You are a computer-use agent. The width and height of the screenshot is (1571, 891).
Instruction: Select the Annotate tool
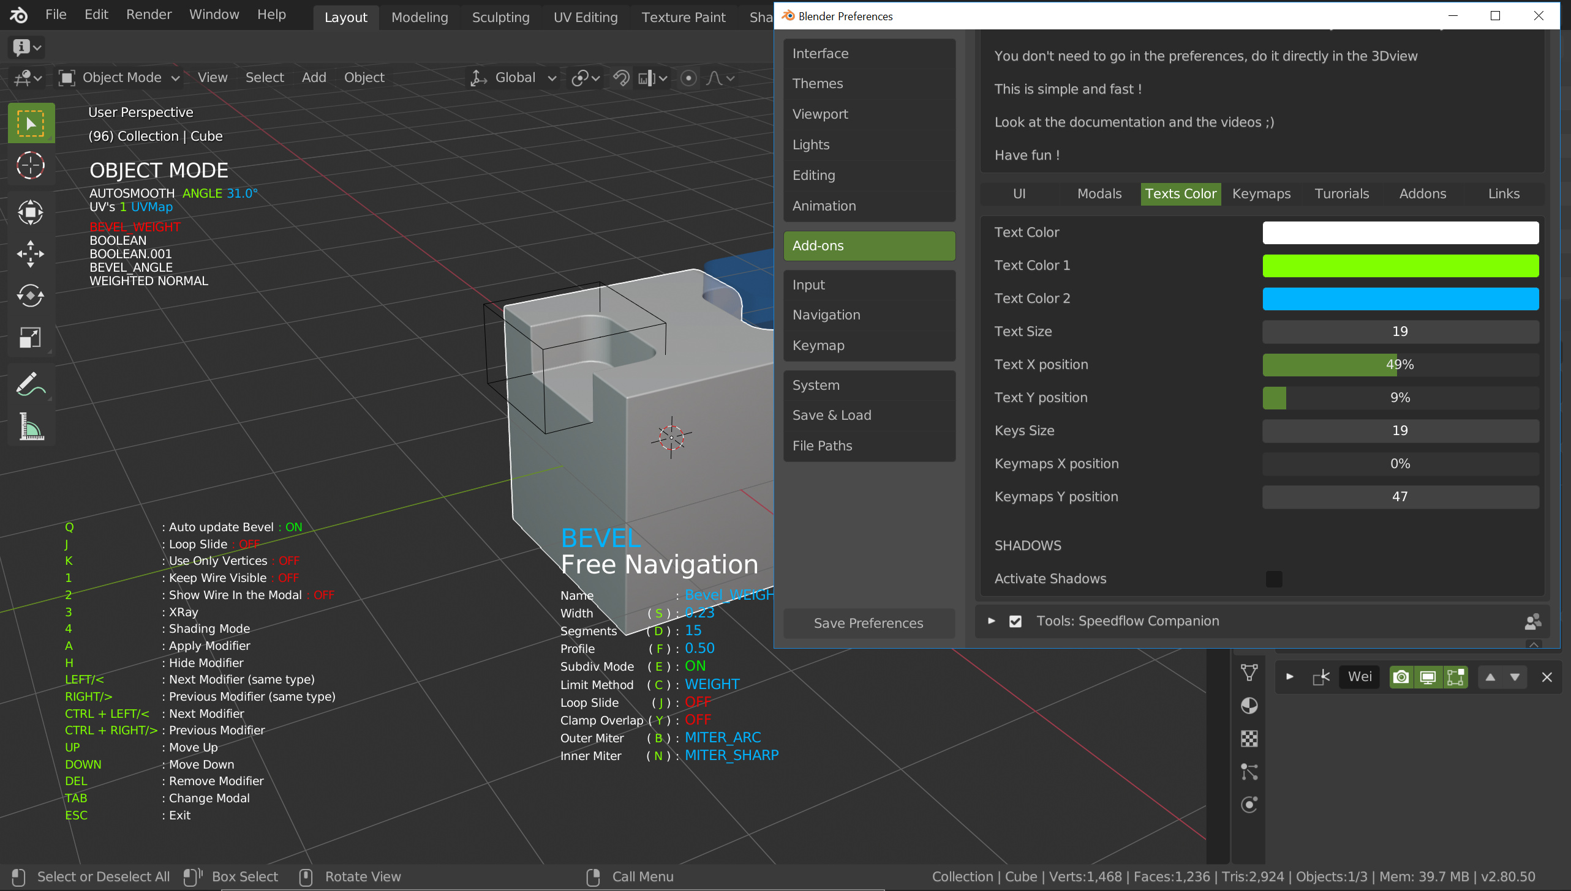click(x=31, y=384)
